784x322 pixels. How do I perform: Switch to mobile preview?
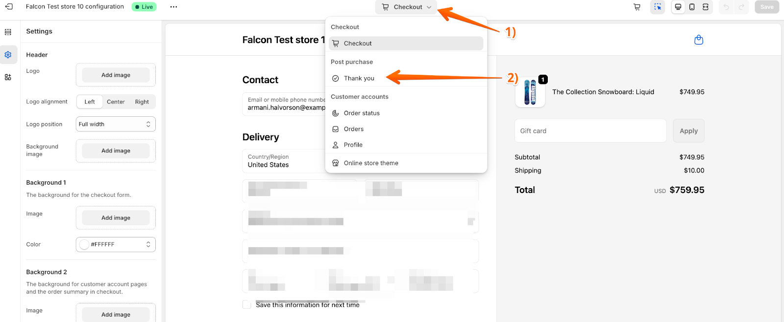coord(692,7)
